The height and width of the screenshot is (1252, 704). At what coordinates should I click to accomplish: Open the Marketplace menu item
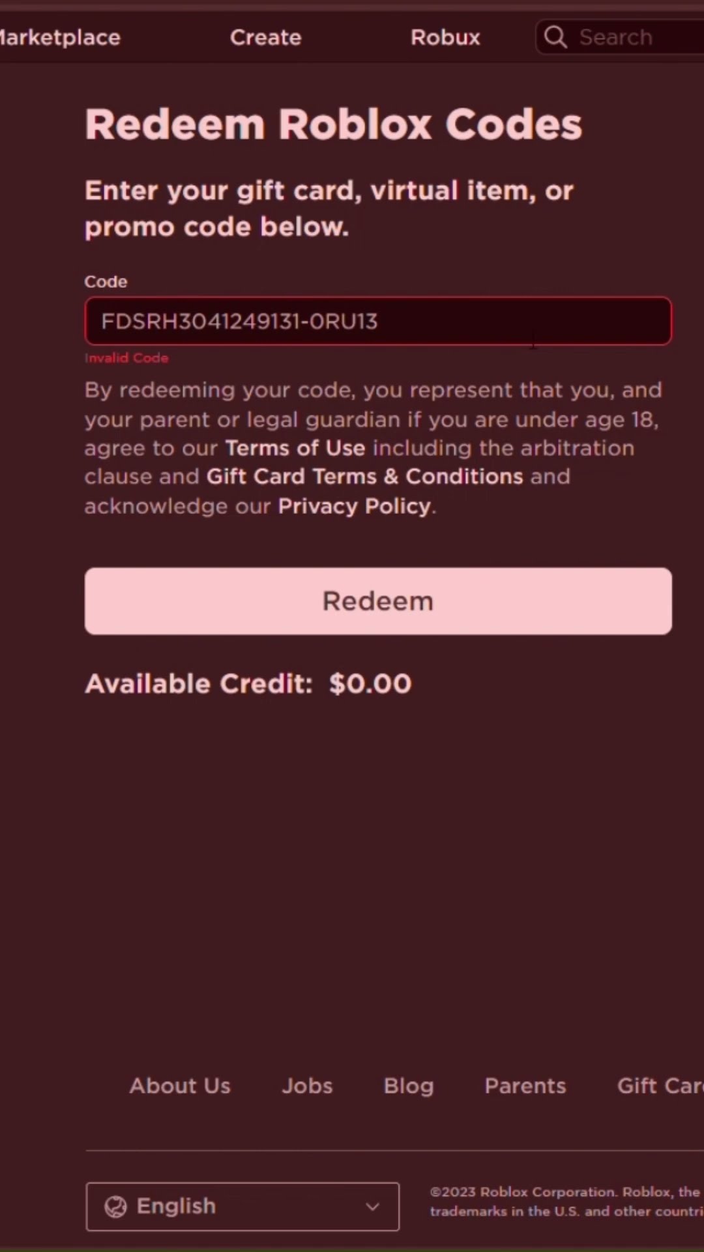(59, 37)
